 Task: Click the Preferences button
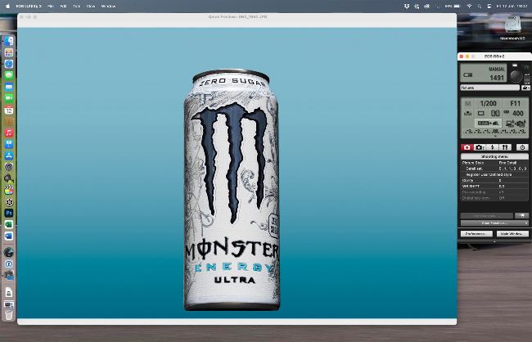pos(476,234)
